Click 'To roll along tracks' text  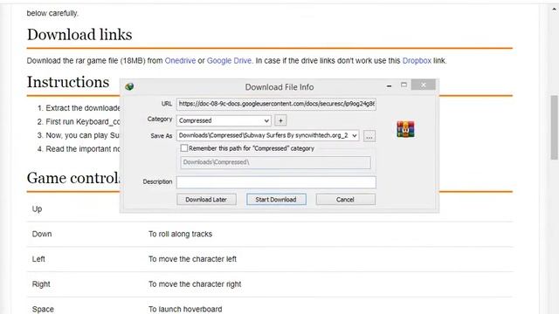click(x=180, y=234)
